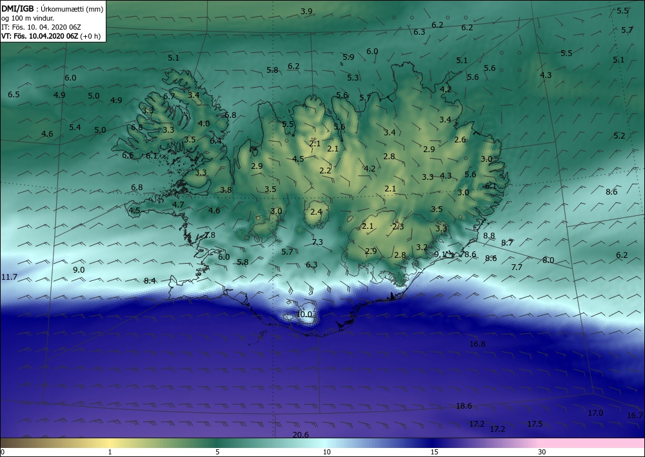This screenshot has height=457, width=645.
Task: Click the 8.7 value east of Iceland
Action: click(x=507, y=243)
